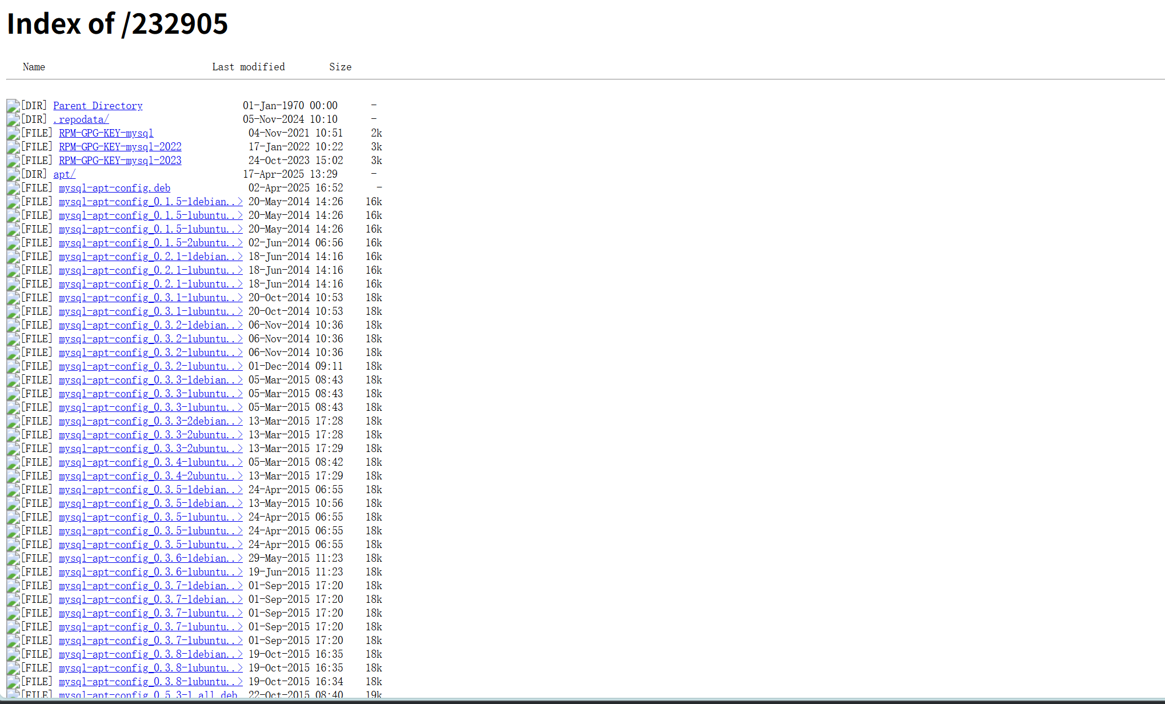Click the date 17-Jan-2022 10:22
The image size is (1165, 704).
[296, 147]
